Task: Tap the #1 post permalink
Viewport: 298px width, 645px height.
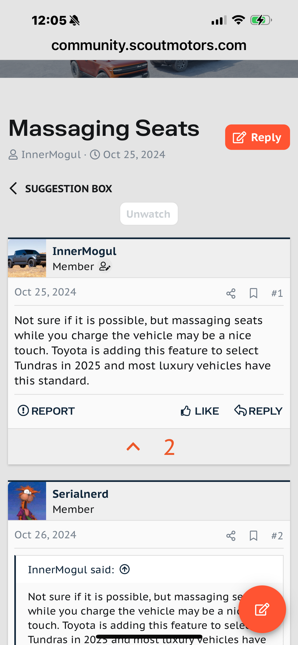Action: pyautogui.click(x=277, y=293)
